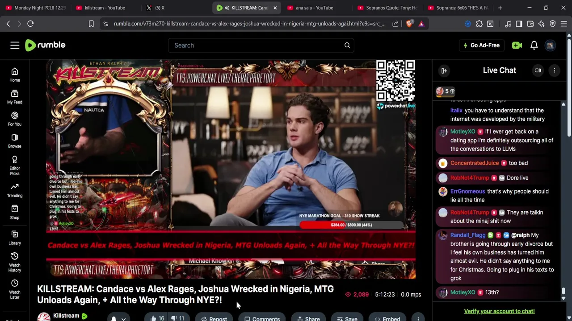Click the Go Ad-Free button
The image size is (572, 321).
tap(481, 45)
